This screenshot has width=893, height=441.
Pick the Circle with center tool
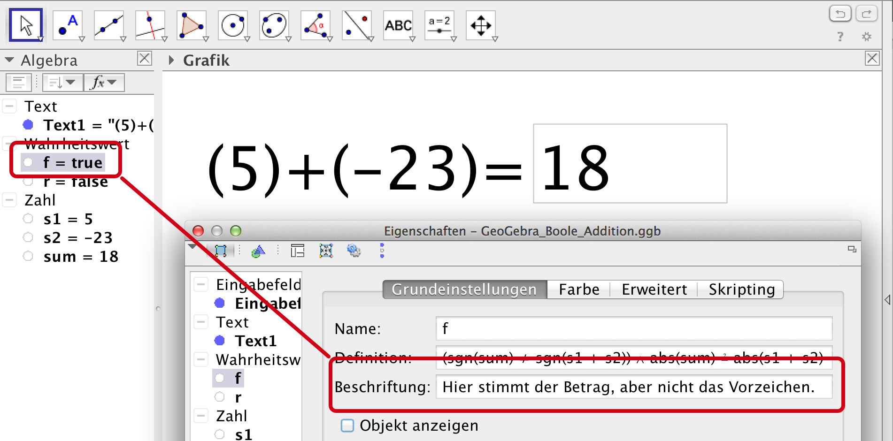tap(233, 25)
